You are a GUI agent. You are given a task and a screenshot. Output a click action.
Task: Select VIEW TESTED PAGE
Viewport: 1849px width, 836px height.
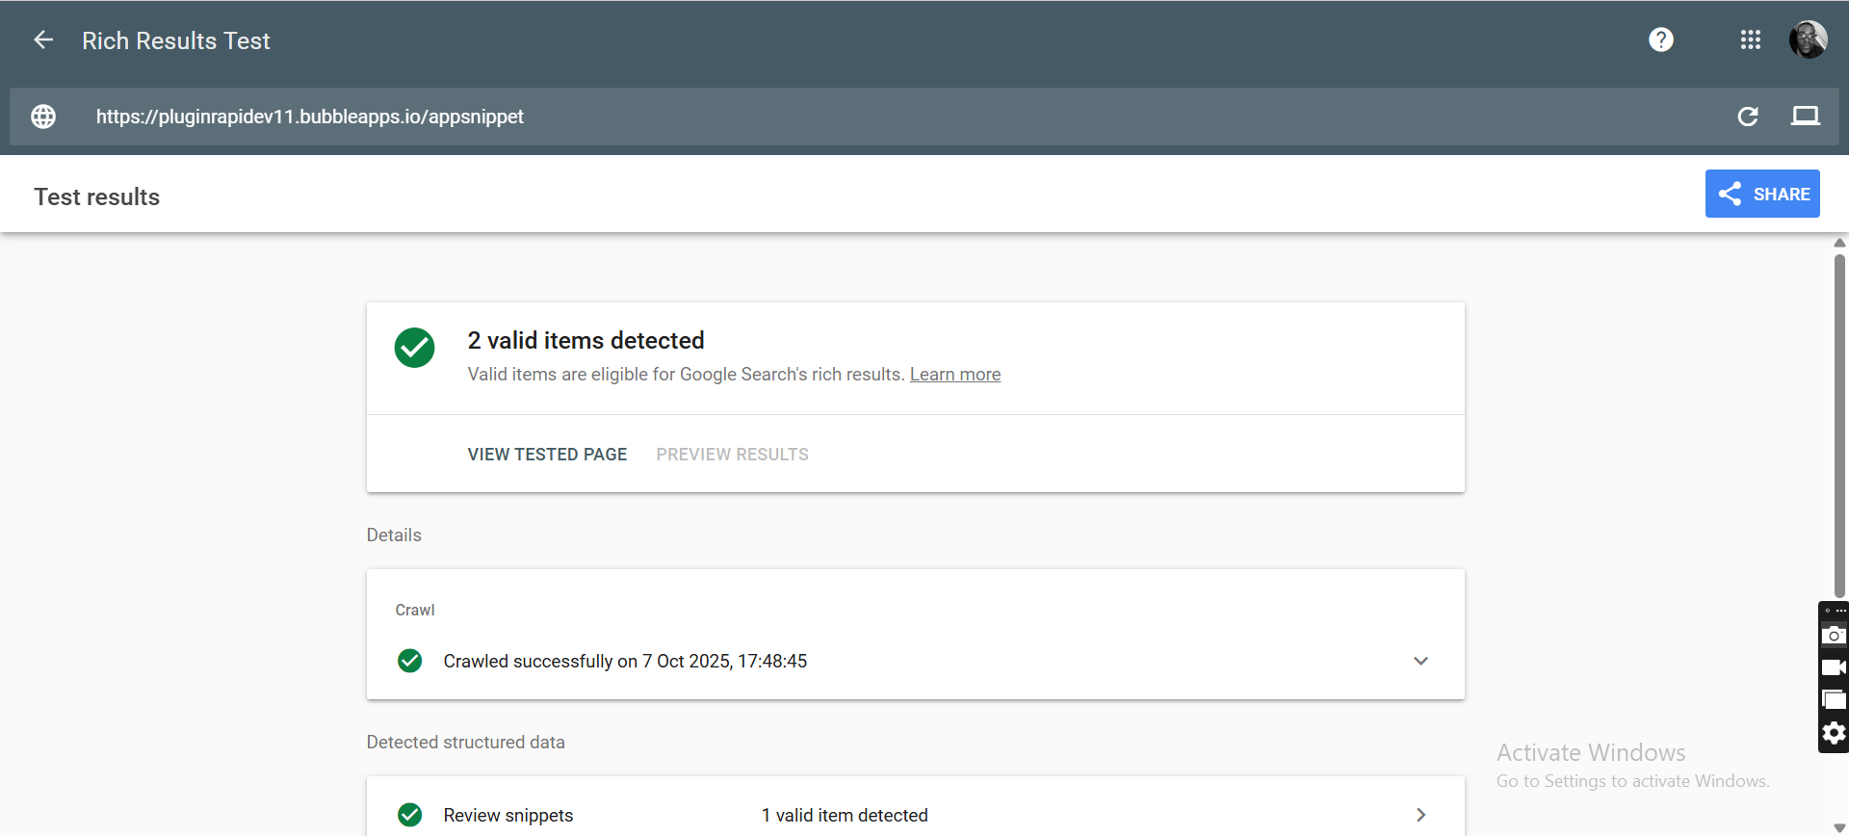click(547, 455)
